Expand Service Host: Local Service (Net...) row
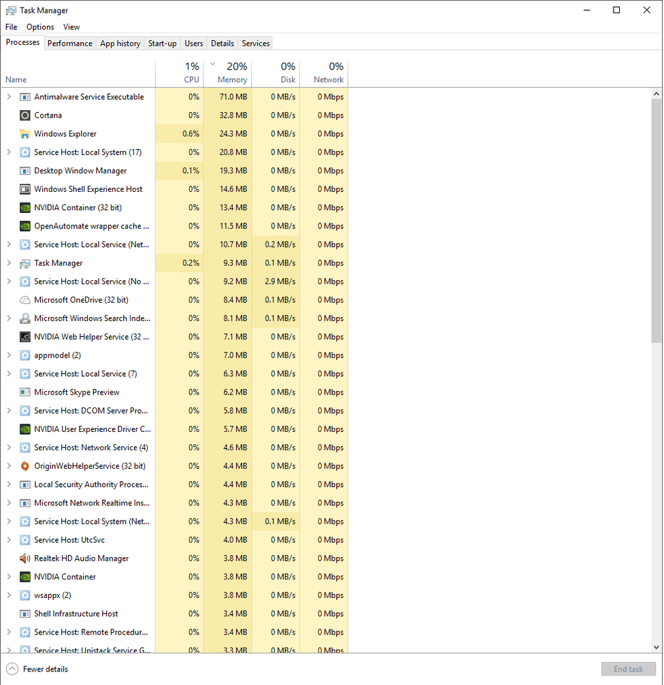This screenshot has width=664, height=685. [x=9, y=244]
